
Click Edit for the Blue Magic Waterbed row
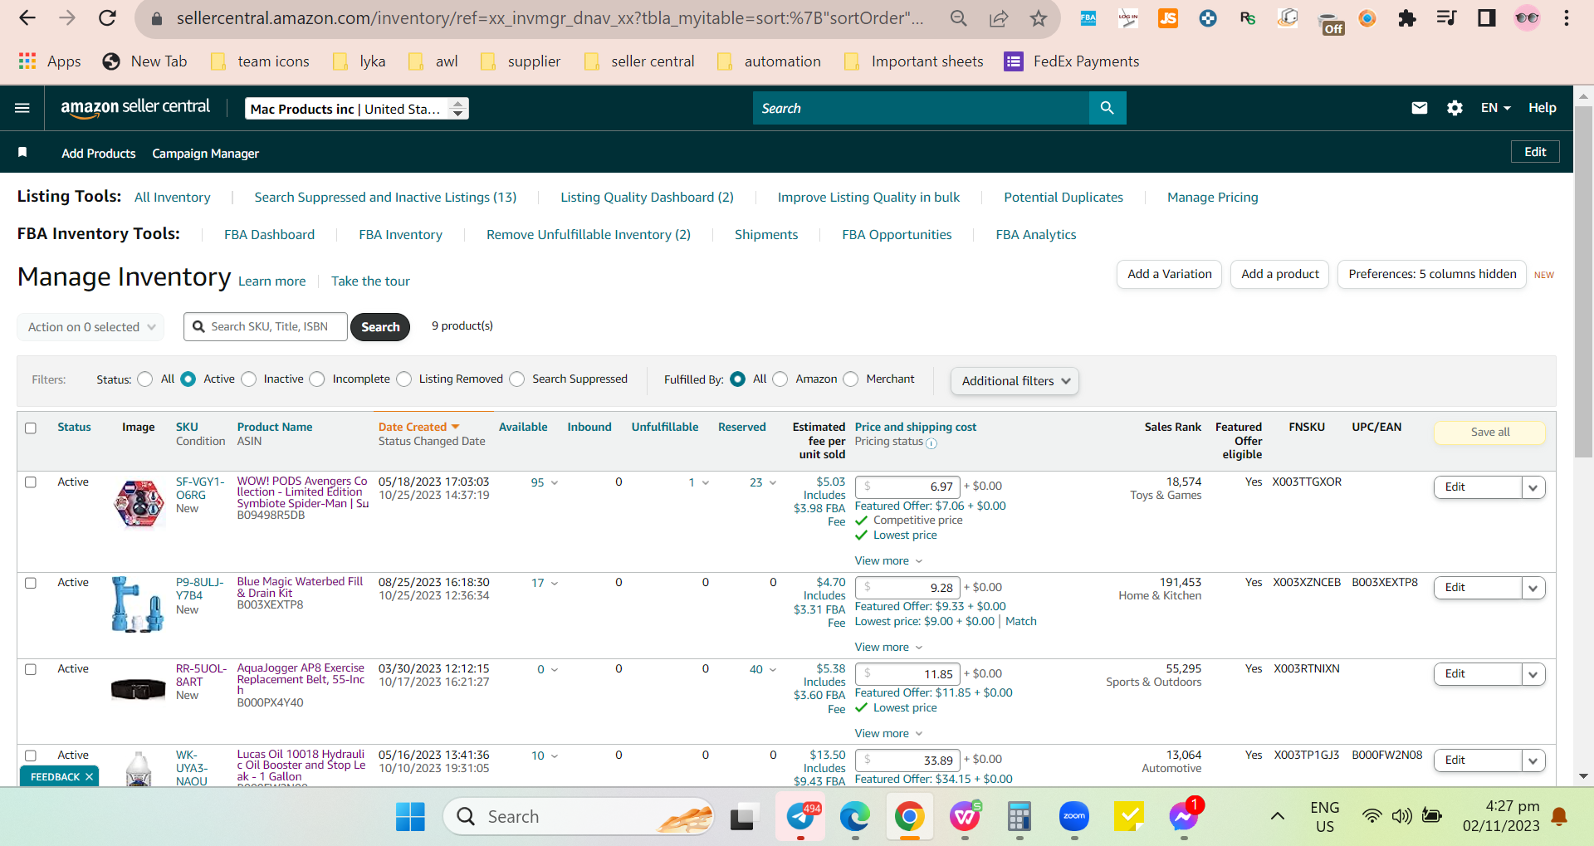pyautogui.click(x=1478, y=588)
